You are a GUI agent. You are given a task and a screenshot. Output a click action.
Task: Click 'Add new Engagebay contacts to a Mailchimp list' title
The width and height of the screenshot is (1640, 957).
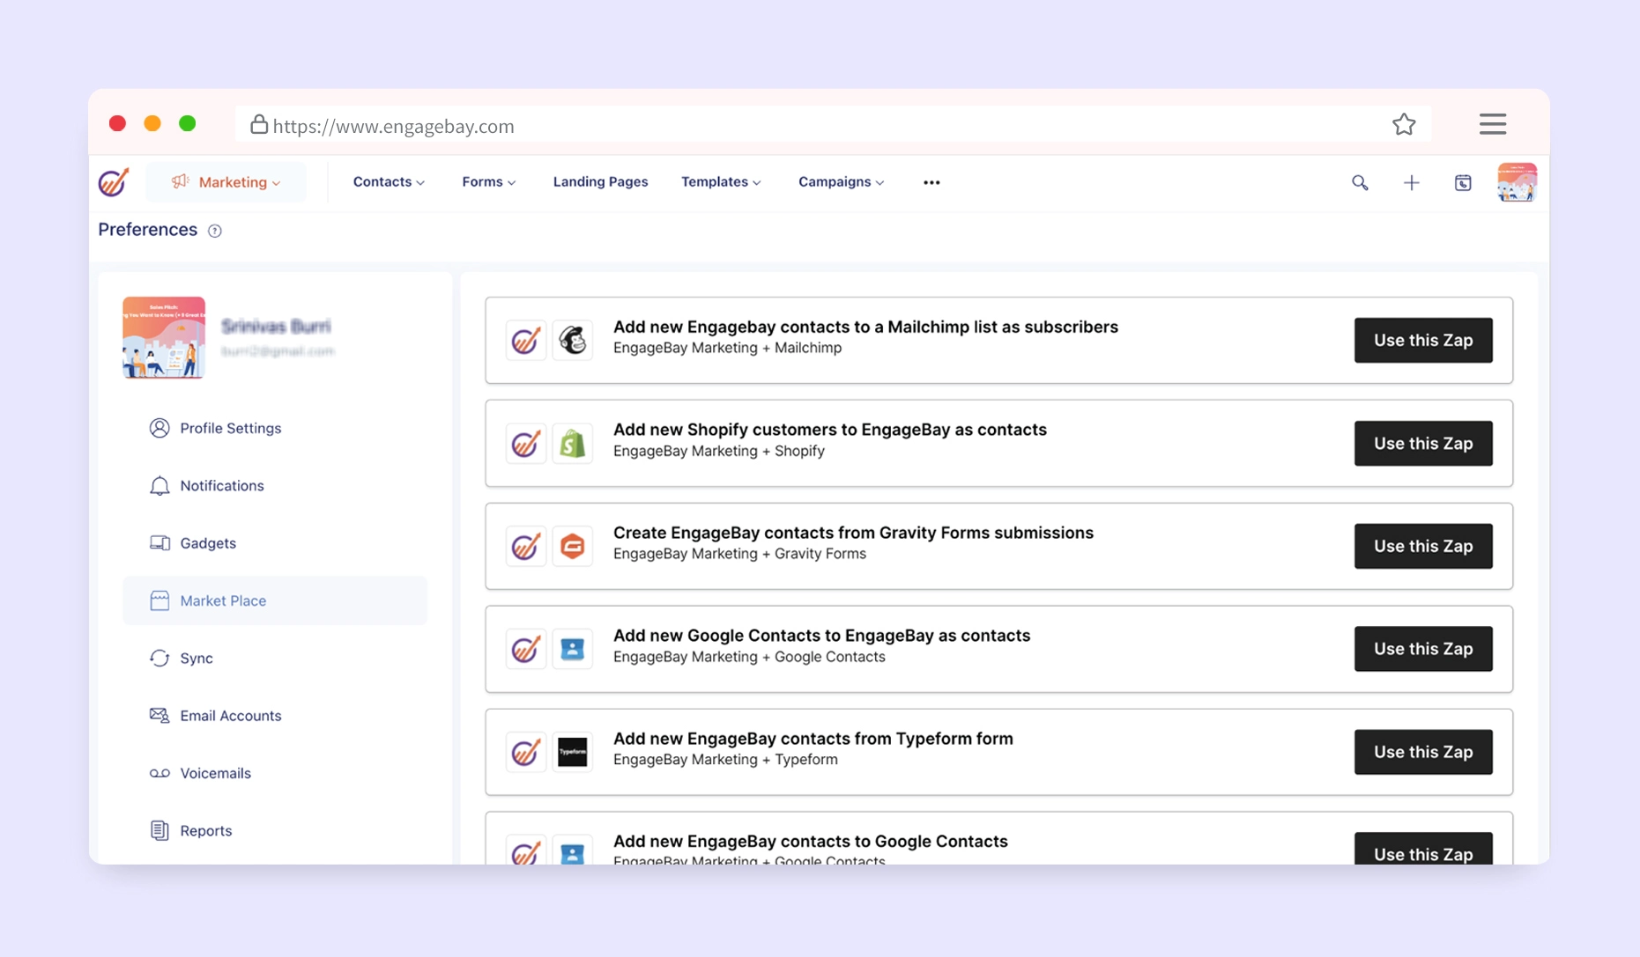(x=865, y=327)
